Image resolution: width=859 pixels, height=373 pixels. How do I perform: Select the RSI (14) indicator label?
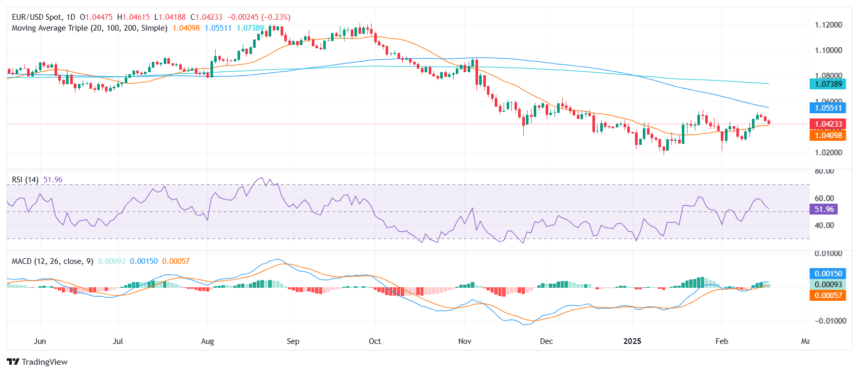coord(25,180)
